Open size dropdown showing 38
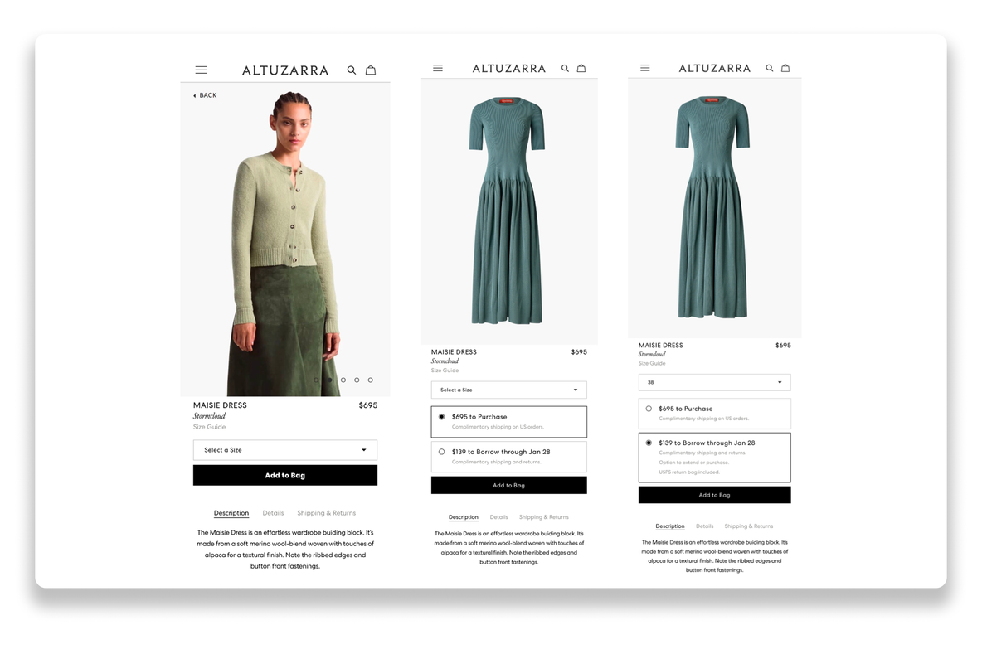The image size is (982, 654). [715, 382]
